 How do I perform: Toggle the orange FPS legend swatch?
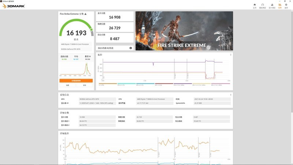coord(108,84)
